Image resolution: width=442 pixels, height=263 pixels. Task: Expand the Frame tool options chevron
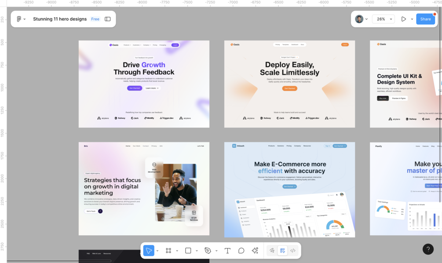pyautogui.click(x=177, y=251)
